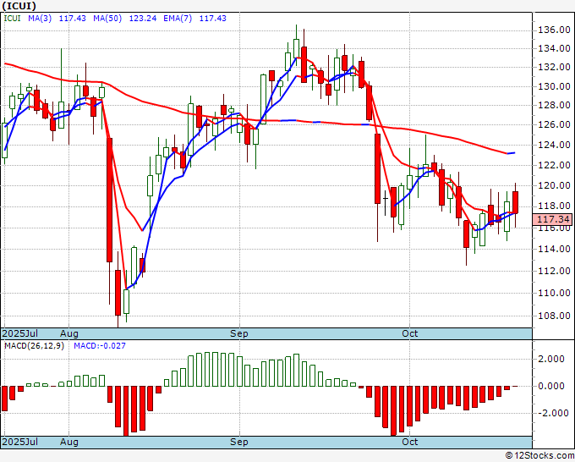
Task: Click Oct on MACD time axis
Action: point(409,442)
